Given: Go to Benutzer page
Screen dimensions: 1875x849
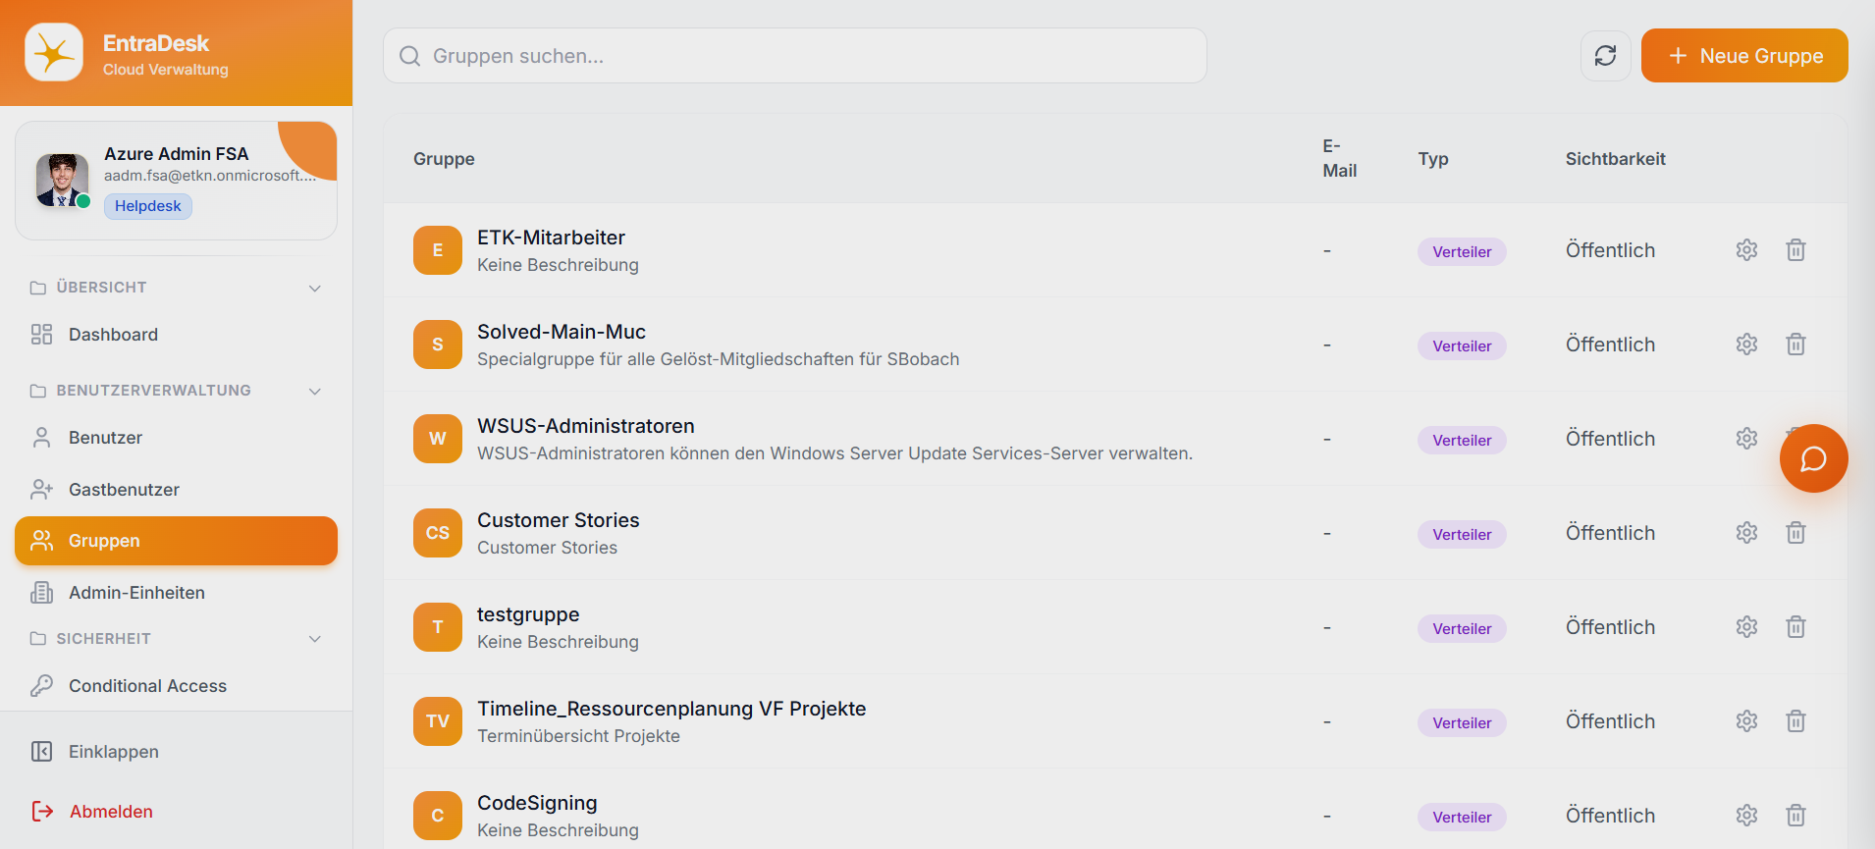Looking at the screenshot, I should [x=176, y=438].
